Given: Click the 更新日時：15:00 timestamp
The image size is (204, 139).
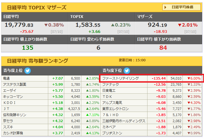Looking at the screenshot, I should pos(132,60).
